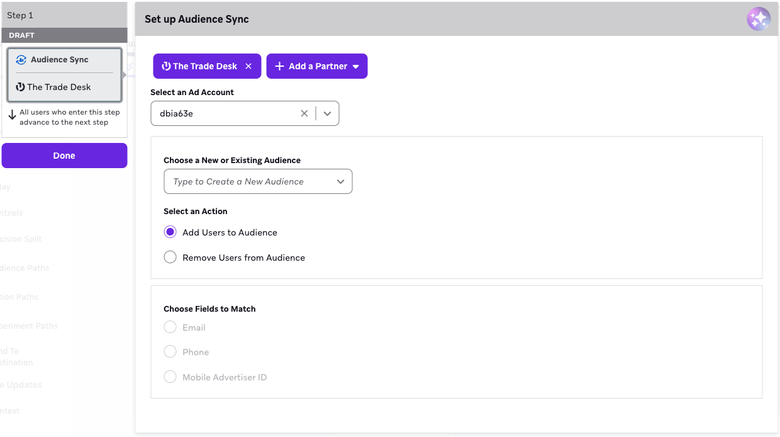This screenshot has width=780, height=437.
Task: Choose Experiment Paths from the sidebar
Action: [x=28, y=326]
